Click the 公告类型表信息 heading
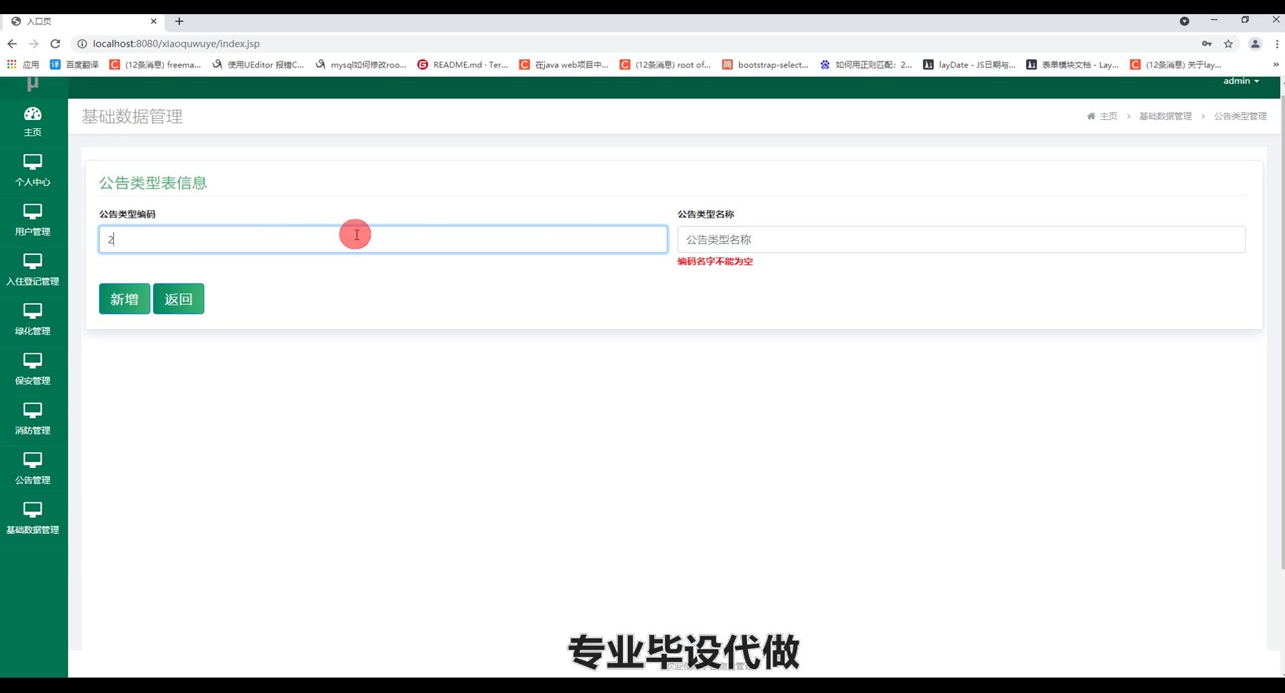Image resolution: width=1285 pixels, height=693 pixels. coord(153,183)
